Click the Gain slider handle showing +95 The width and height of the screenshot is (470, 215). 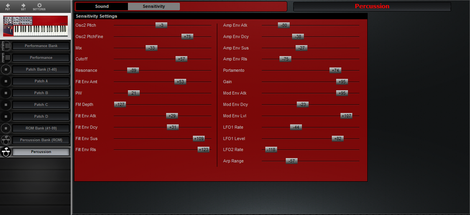(x=342, y=82)
